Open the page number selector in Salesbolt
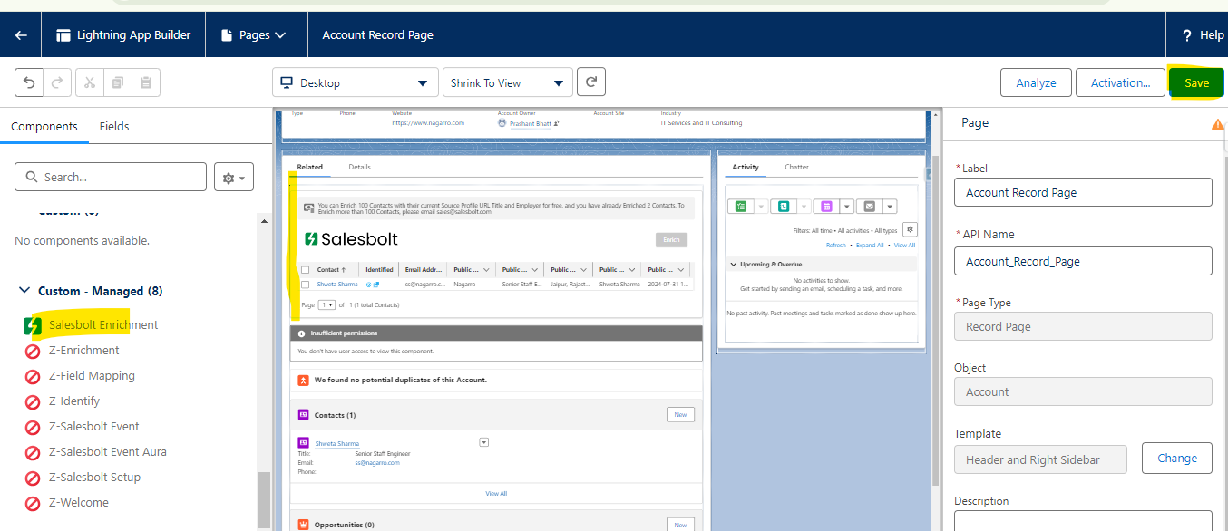 pyautogui.click(x=327, y=305)
